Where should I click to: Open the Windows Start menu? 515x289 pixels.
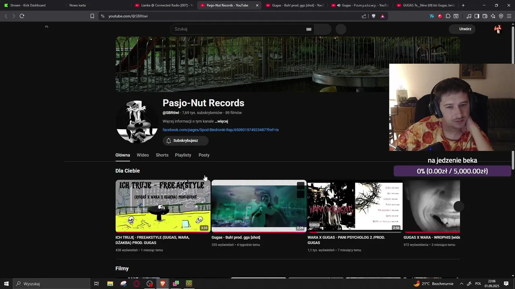(x=6, y=283)
